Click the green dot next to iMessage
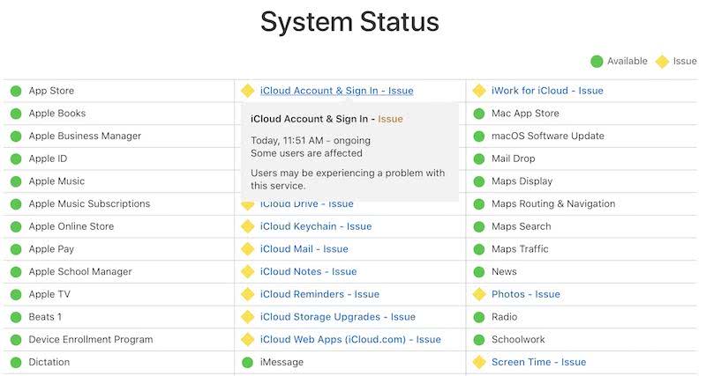This screenshot has width=706, height=376. point(248,362)
